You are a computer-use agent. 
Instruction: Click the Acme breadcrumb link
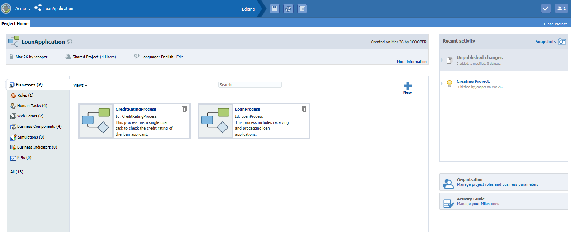click(20, 9)
